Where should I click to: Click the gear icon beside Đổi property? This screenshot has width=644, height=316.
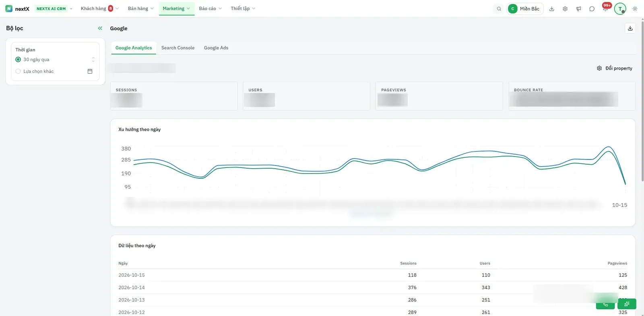point(599,68)
